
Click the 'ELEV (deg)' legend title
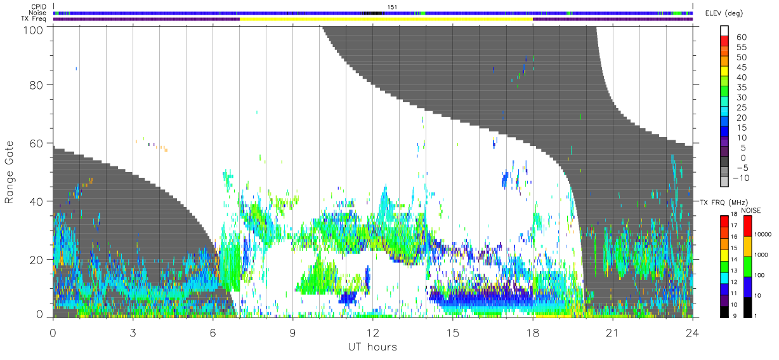point(724,13)
